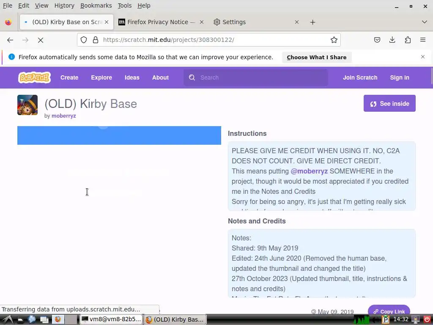Click the 14:32 clock in the taskbar
The height and width of the screenshot is (325, 433).
(x=401, y=319)
